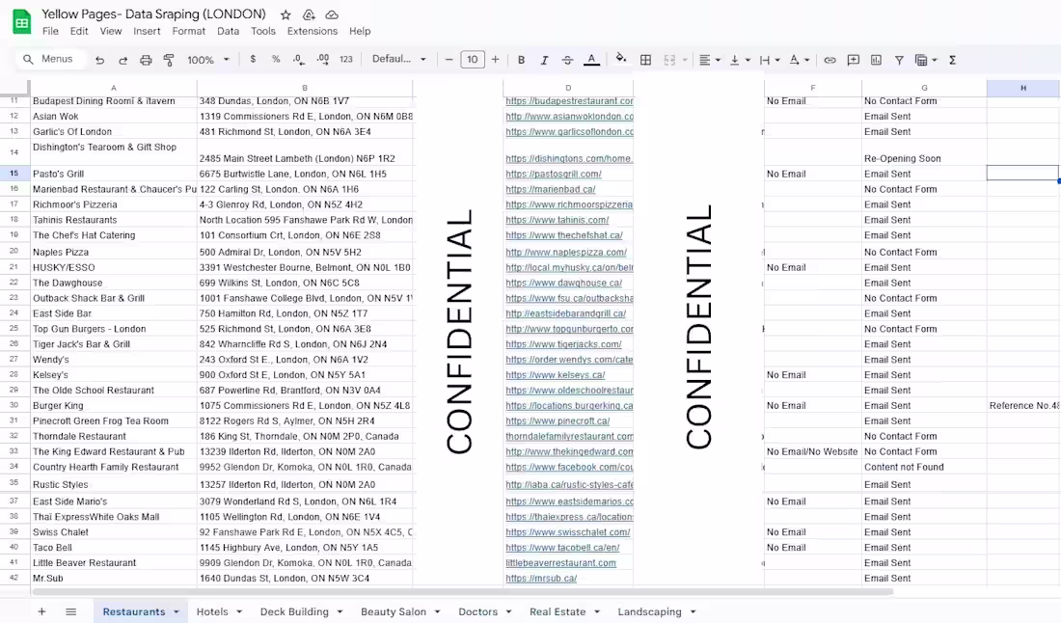Switch to the Doctors sheet tab
Image resolution: width=1061 pixels, height=623 pixels.
[x=477, y=611]
